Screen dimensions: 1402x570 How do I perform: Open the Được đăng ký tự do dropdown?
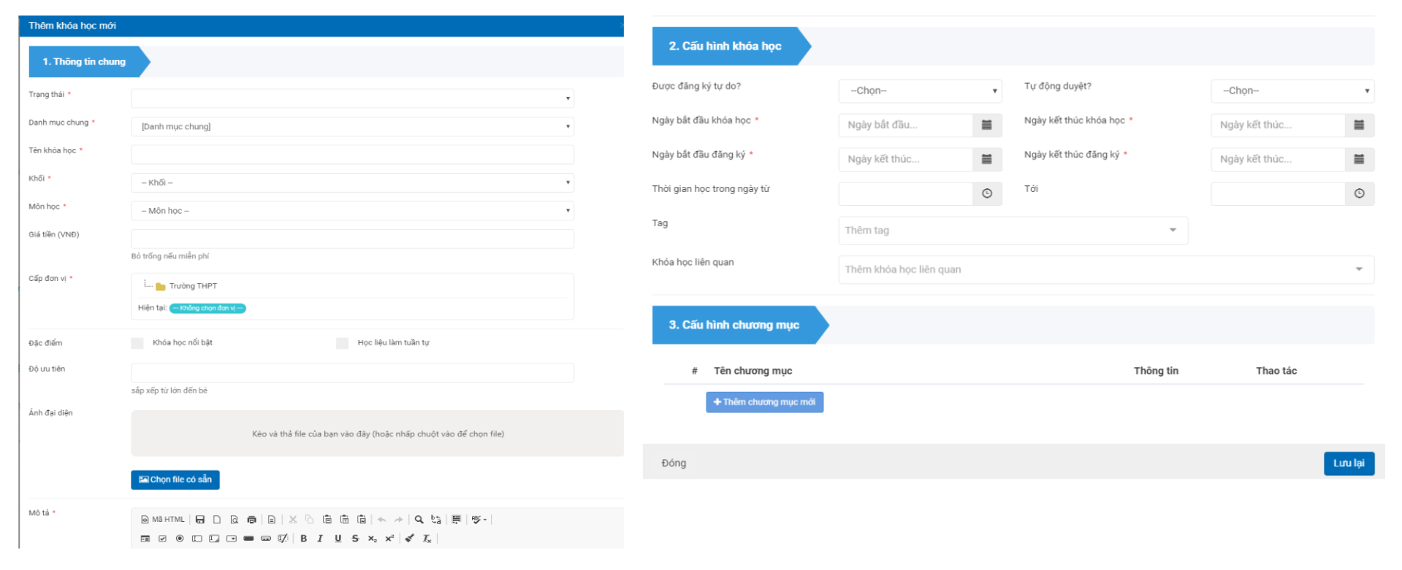[920, 91]
